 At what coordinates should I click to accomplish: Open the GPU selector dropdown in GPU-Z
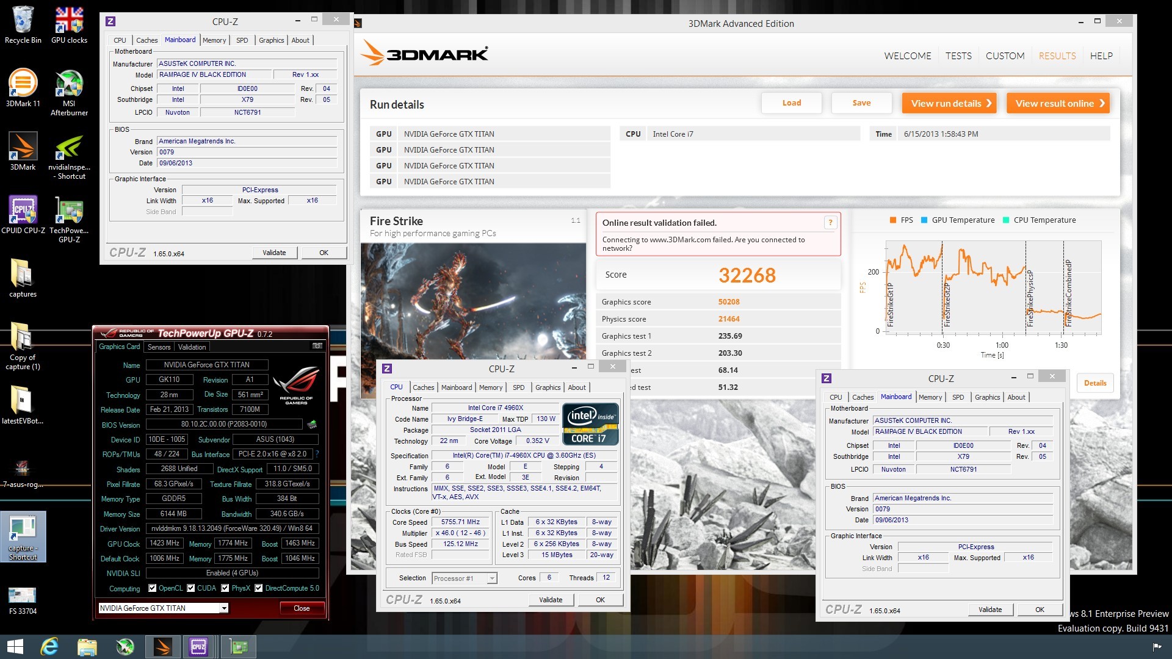tap(224, 608)
